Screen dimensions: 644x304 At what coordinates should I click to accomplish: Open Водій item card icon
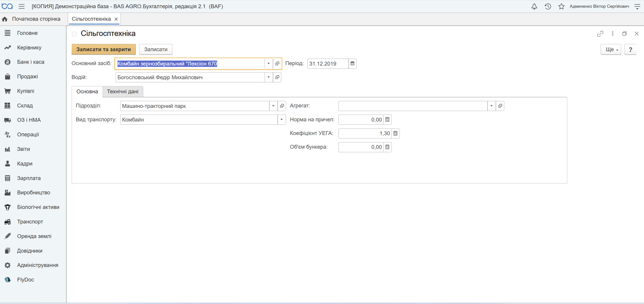point(277,77)
